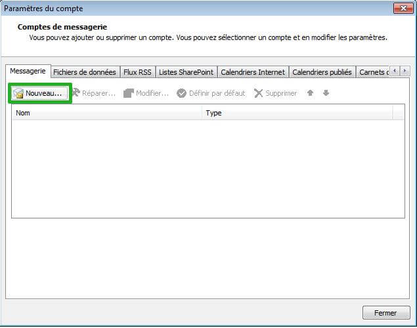Switch to the Messagerie tab

coord(28,71)
